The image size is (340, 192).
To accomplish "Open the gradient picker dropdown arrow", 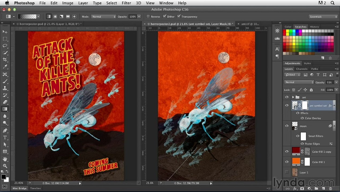I will (x=39, y=17).
